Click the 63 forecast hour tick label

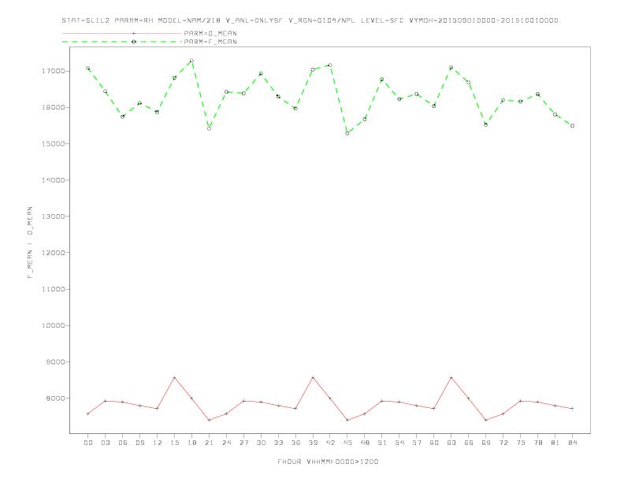point(451,443)
